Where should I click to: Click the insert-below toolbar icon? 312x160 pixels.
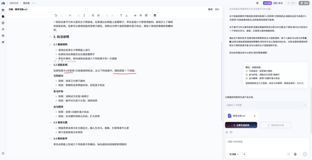[127, 15]
